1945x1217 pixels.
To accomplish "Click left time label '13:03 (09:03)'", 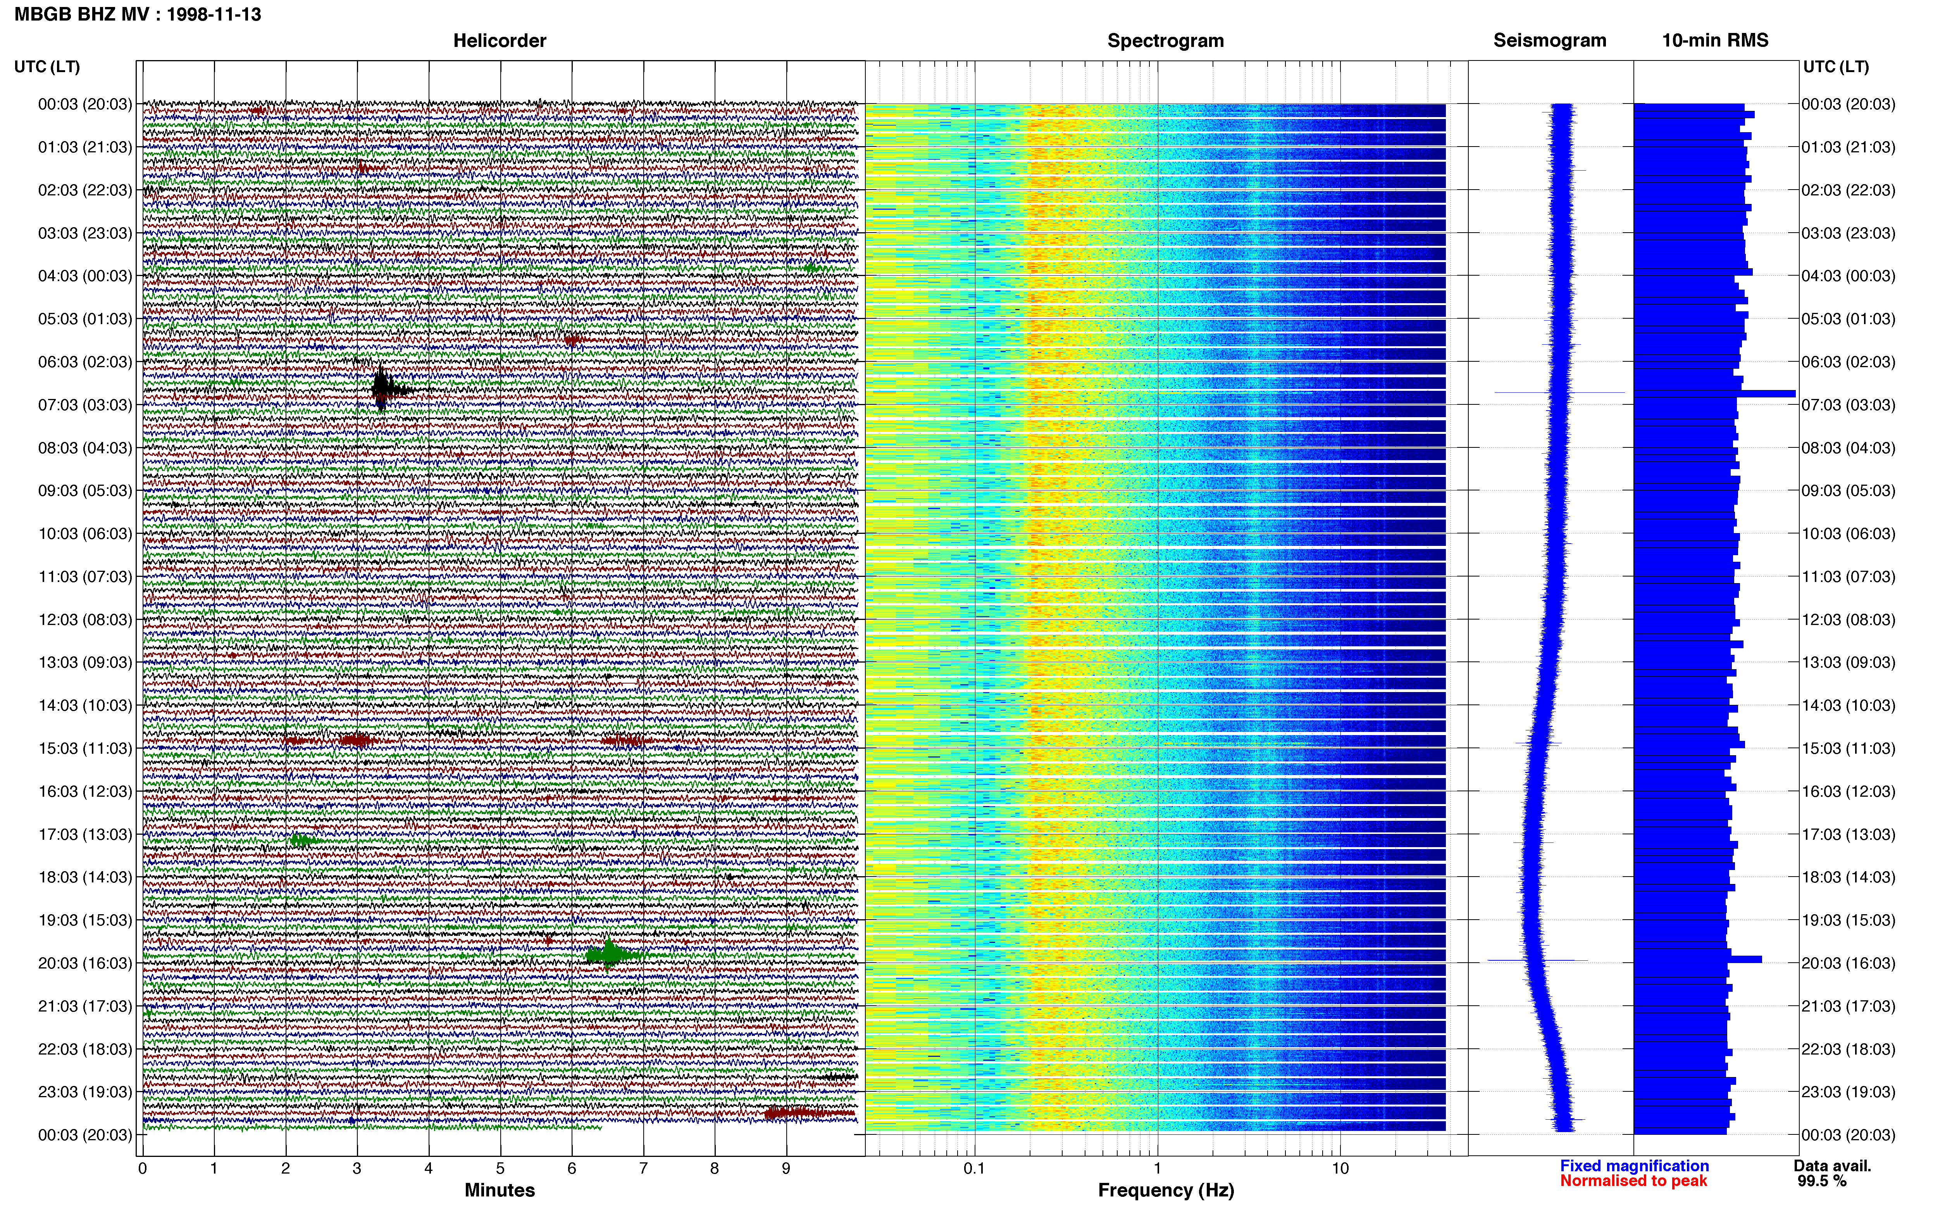I will coord(85,662).
